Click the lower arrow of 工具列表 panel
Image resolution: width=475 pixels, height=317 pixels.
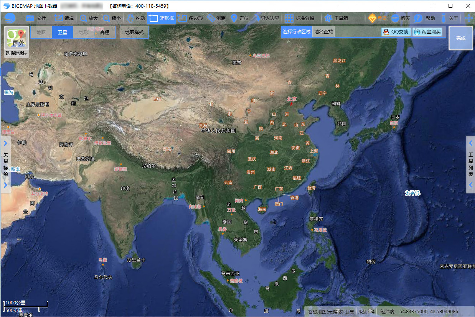471,185
